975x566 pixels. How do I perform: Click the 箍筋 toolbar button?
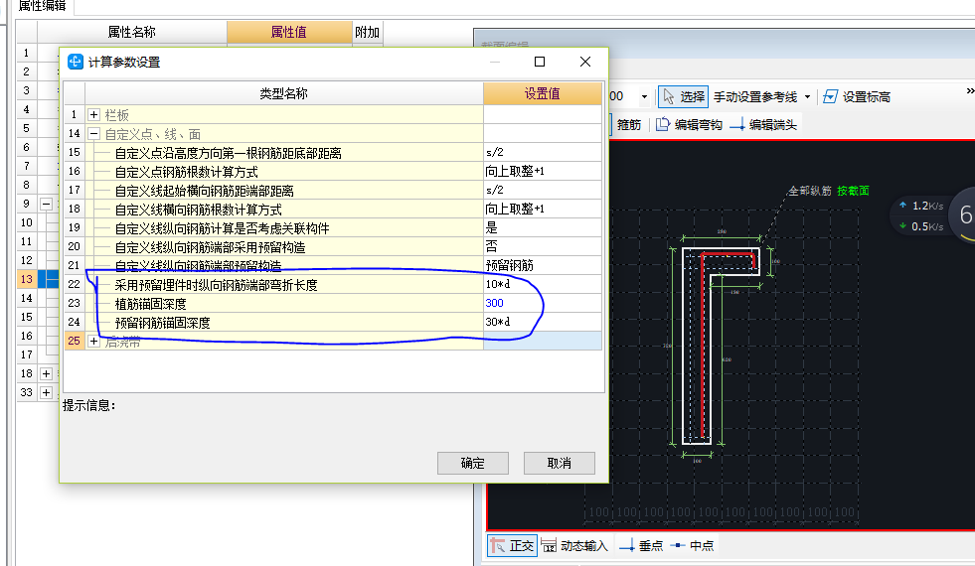(628, 125)
